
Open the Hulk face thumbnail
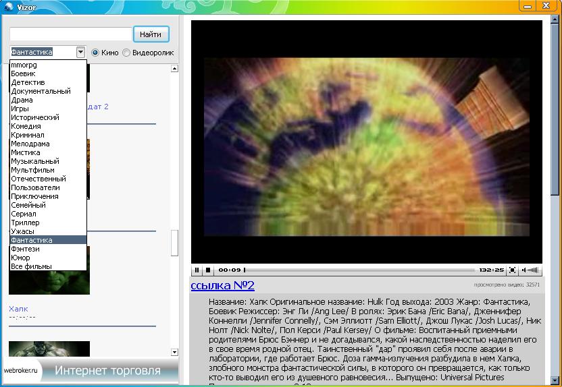pyautogui.click(x=49, y=282)
